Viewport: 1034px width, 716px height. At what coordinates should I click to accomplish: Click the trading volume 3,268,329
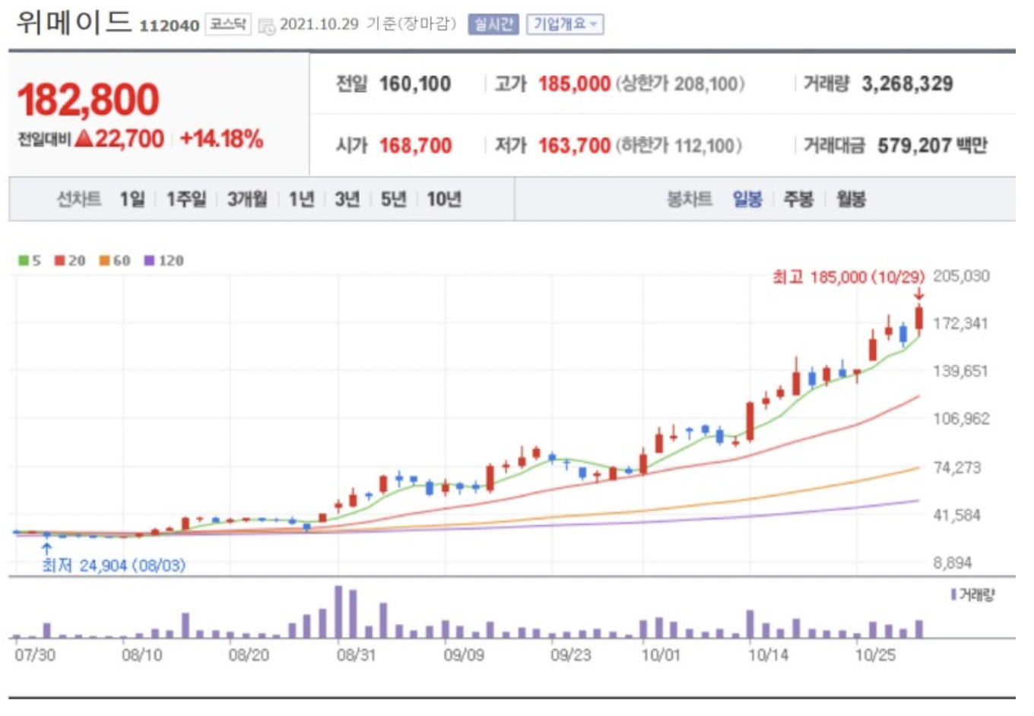pyautogui.click(x=907, y=84)
